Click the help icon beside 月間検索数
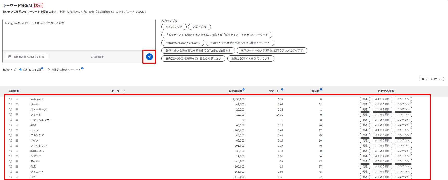 244,89
